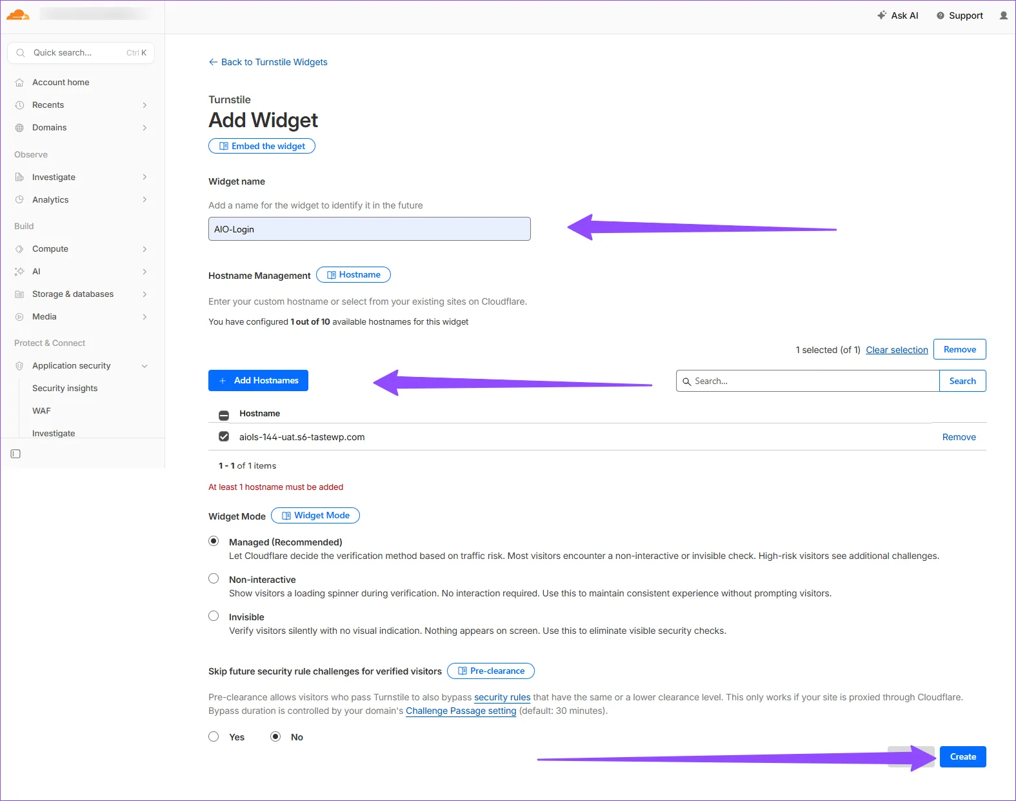Toggle the select-all hostnames checkbox
1016x801 pixels.
(224, 415)
